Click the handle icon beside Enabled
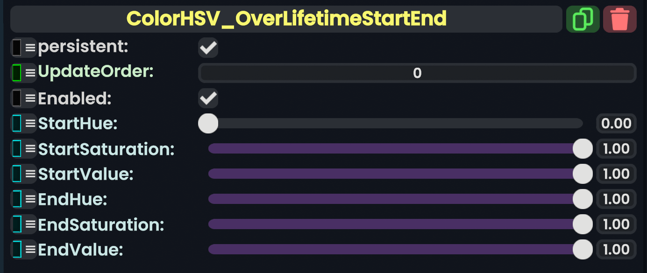This screenshot has height=273, width=647. tap(17, 98)
